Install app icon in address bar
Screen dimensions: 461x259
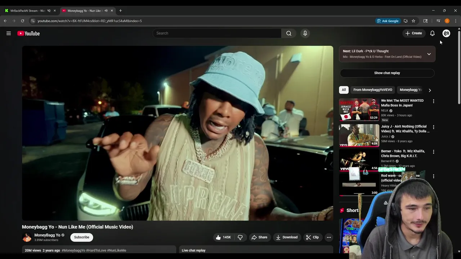click(406, 21)
